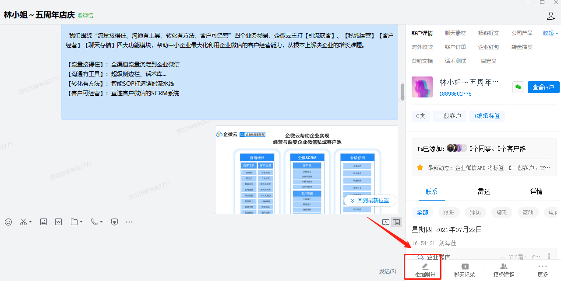Click the date 星期四 2021年07月22日
This screenshot has width=561, height=281.
447,229
